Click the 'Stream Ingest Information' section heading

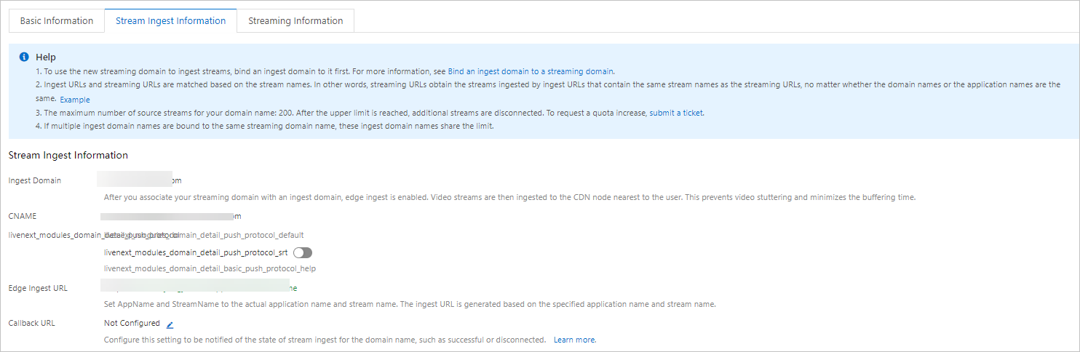[x=68, y=155]
